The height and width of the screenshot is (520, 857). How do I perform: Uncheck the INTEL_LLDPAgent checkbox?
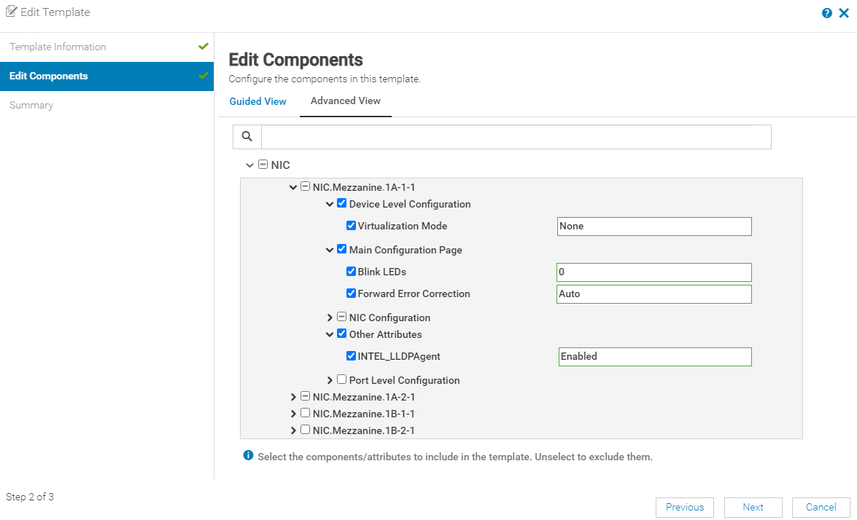coord(351,356)
